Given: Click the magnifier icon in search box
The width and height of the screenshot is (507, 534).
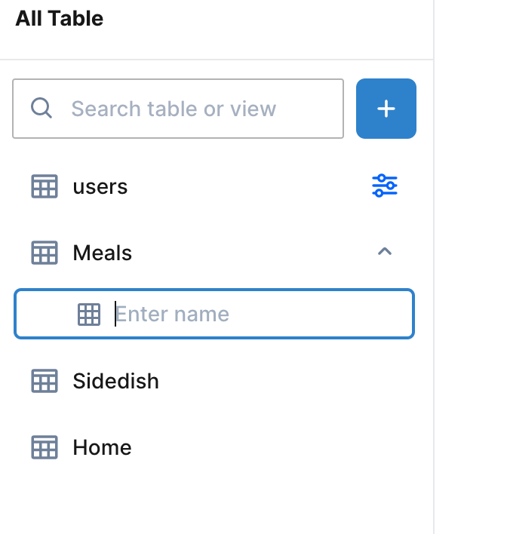Looking at the screenshot, I should [x=41, y=109].
